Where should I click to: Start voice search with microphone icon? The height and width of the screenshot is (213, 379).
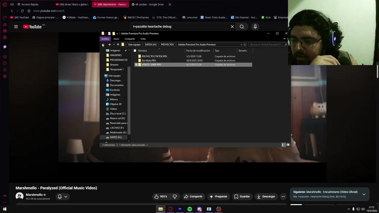tap(255, 27)
